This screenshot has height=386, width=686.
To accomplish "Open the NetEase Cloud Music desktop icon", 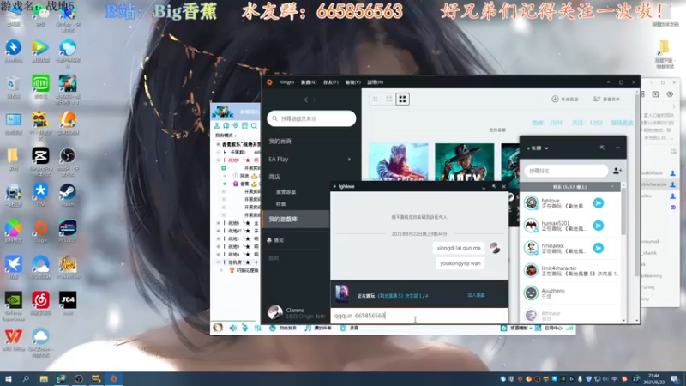I will pyautogui.click(x=40, y=304).
